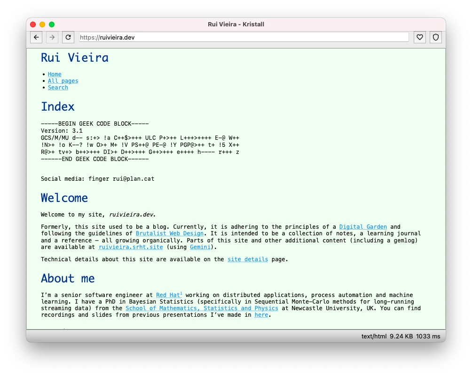Open the ruivieira.srht.site link
Viewport: 472px width, 377px height.
[131, 247]
